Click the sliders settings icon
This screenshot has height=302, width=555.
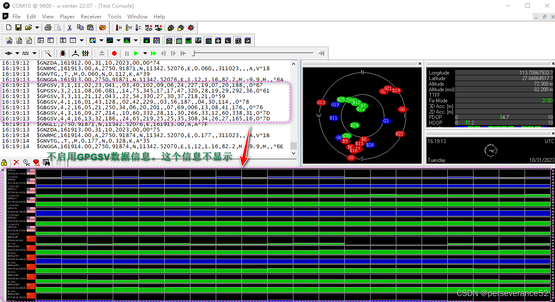tap(85, 54)
